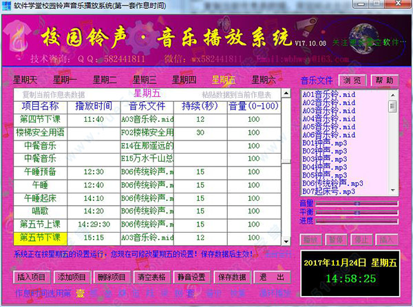Switch to the 星期三 tab
Image resolution: width=413 pixels, height=307 pixels.
145,80
